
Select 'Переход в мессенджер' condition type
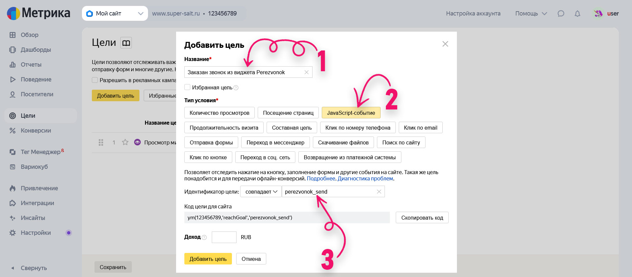click(276, 142)
